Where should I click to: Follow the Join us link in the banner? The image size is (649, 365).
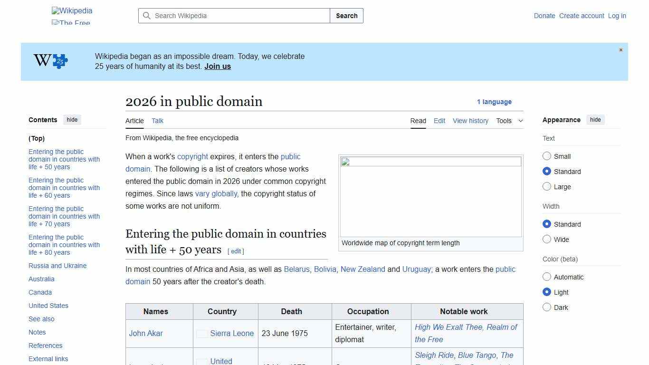pyautogui.click(x=217, y=66)
